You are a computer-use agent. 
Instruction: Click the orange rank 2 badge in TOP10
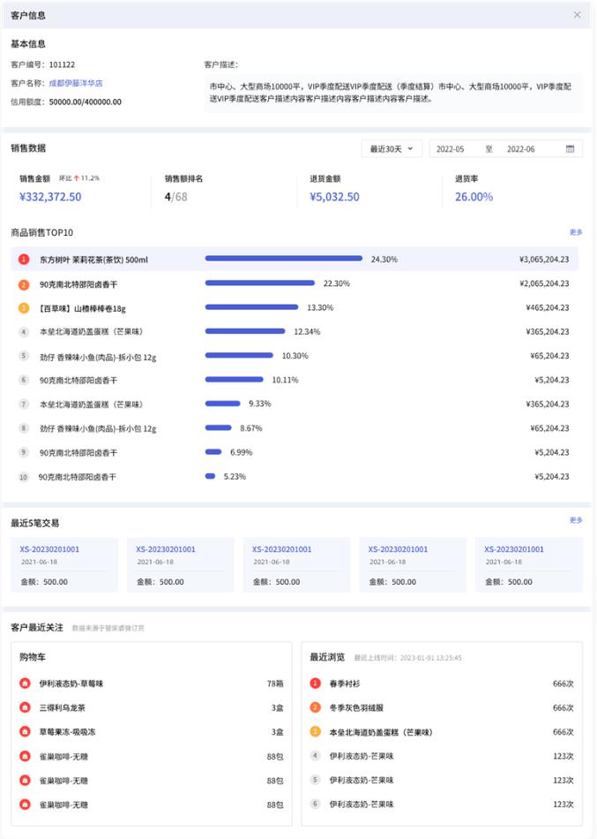24,284
